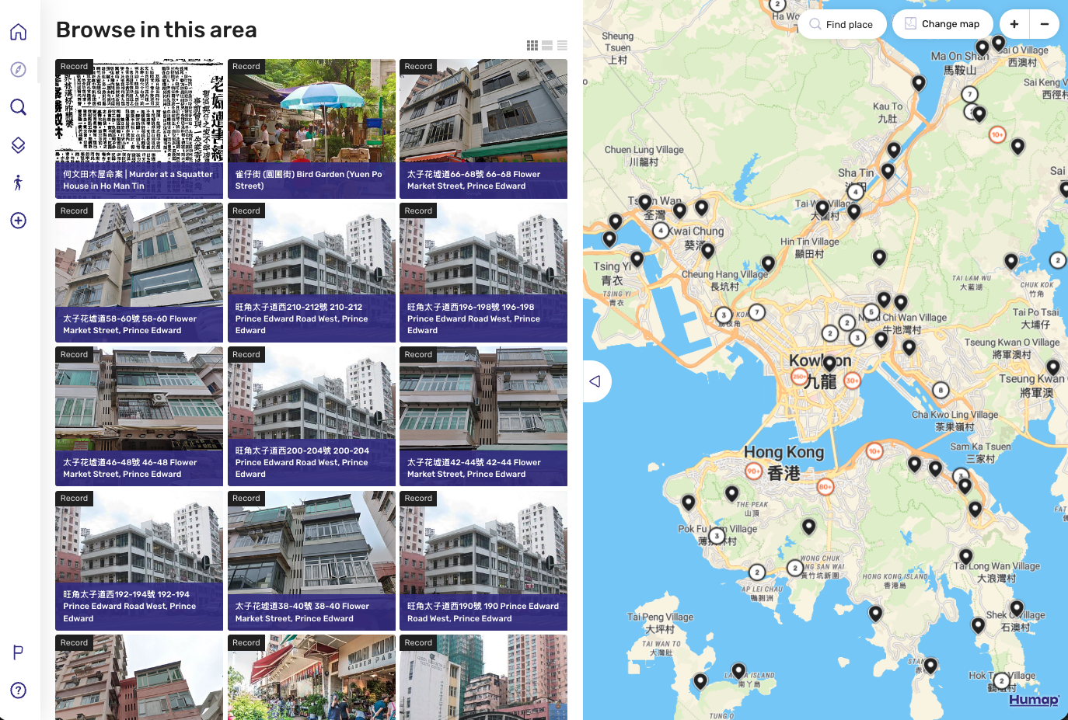Collapse the browse panel with arrow button
This screenshot has width=1068, height=720.
(596, 381)
